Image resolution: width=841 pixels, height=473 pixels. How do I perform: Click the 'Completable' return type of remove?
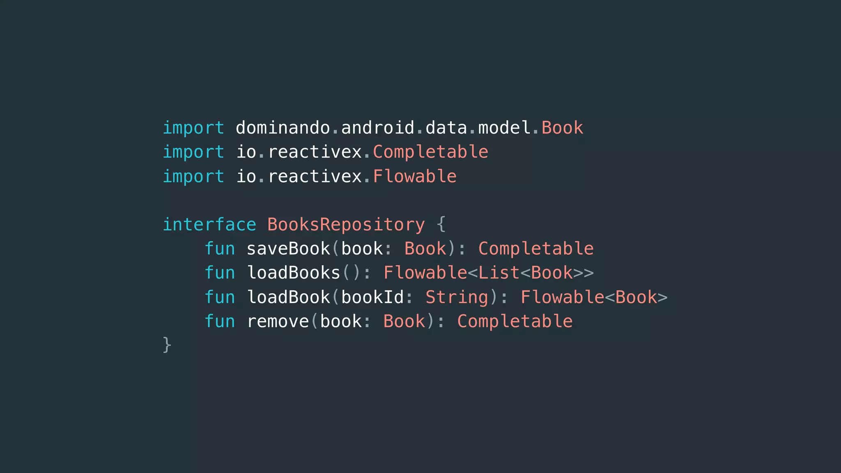coord(515,321)
